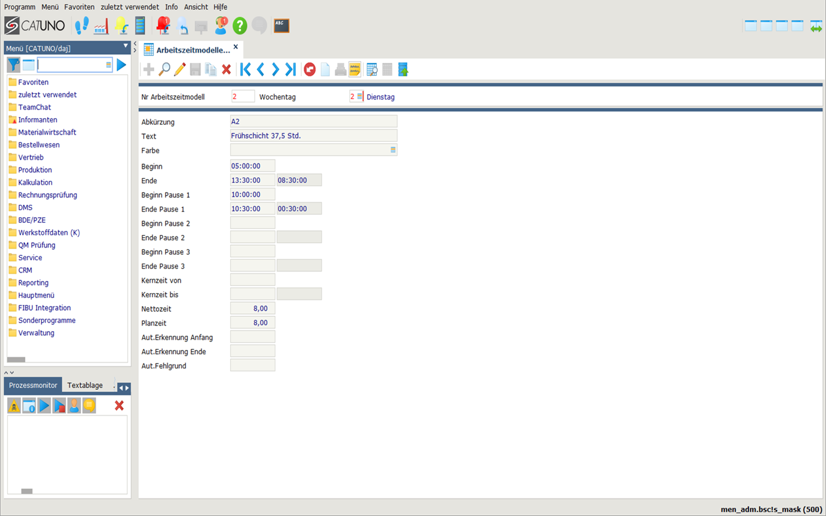Run menu search with blue play button

click(121, 65)
